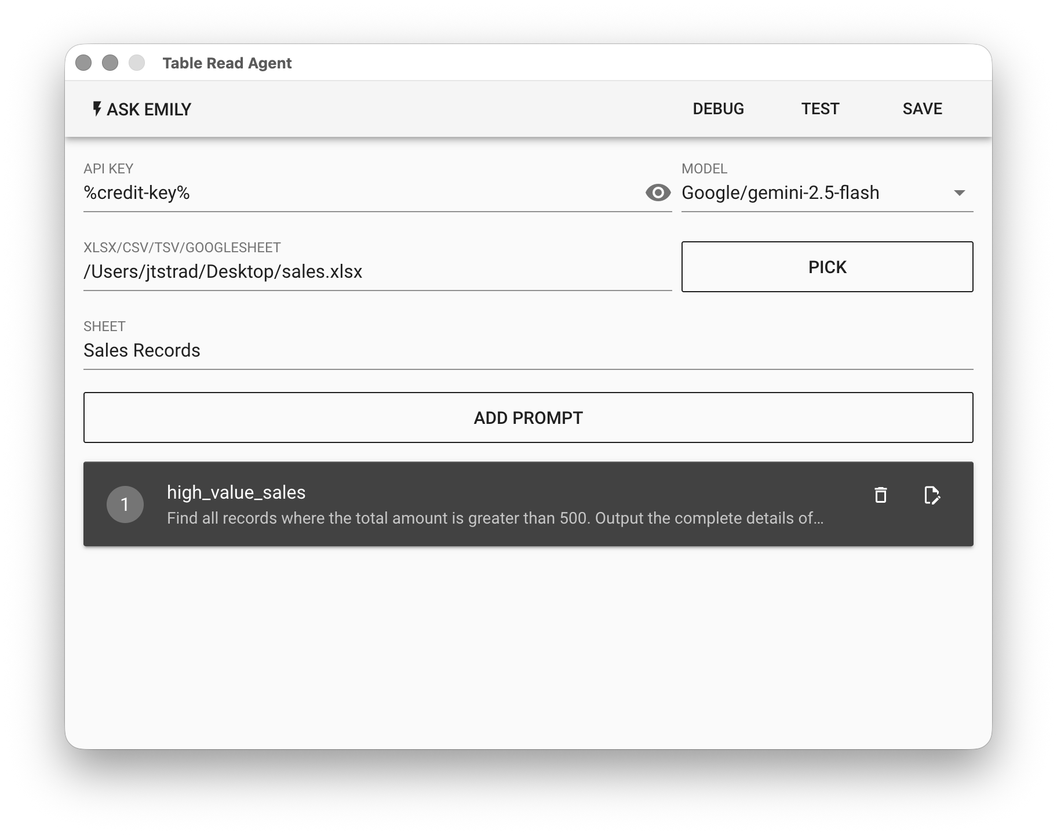The height and width of the screenshot is (835, 1057).
Task: Click the Table Read Agent window title
Action: click(x=227, y=63)
